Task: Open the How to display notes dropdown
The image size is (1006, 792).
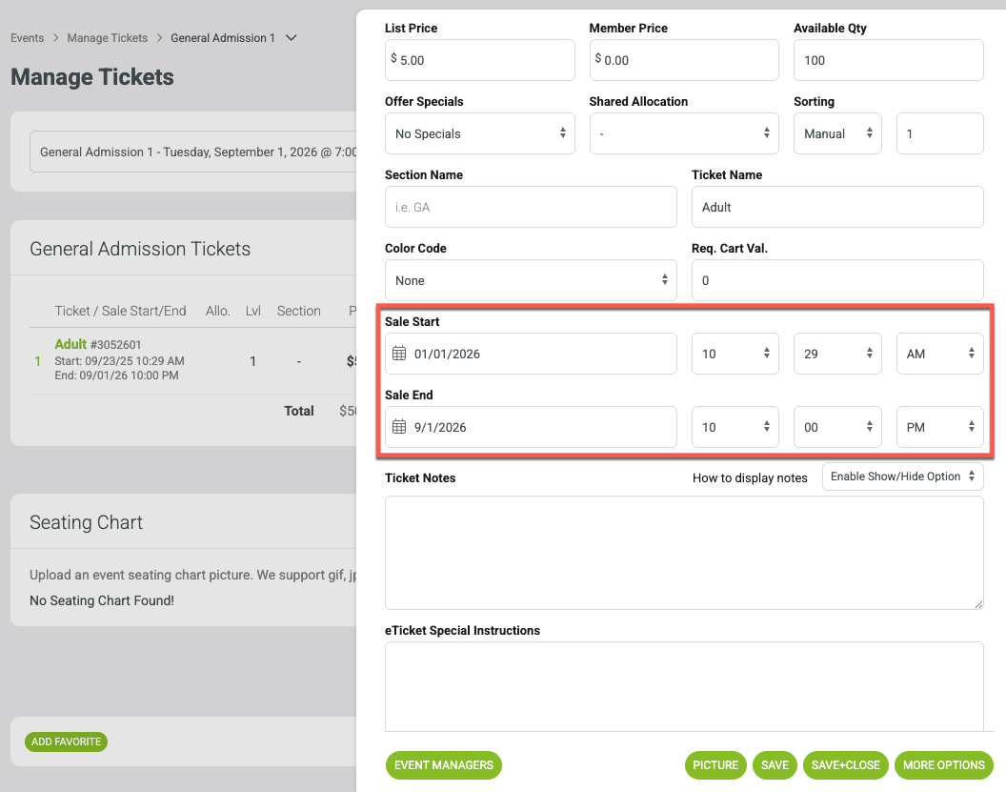Action: [x=903, y=477]
